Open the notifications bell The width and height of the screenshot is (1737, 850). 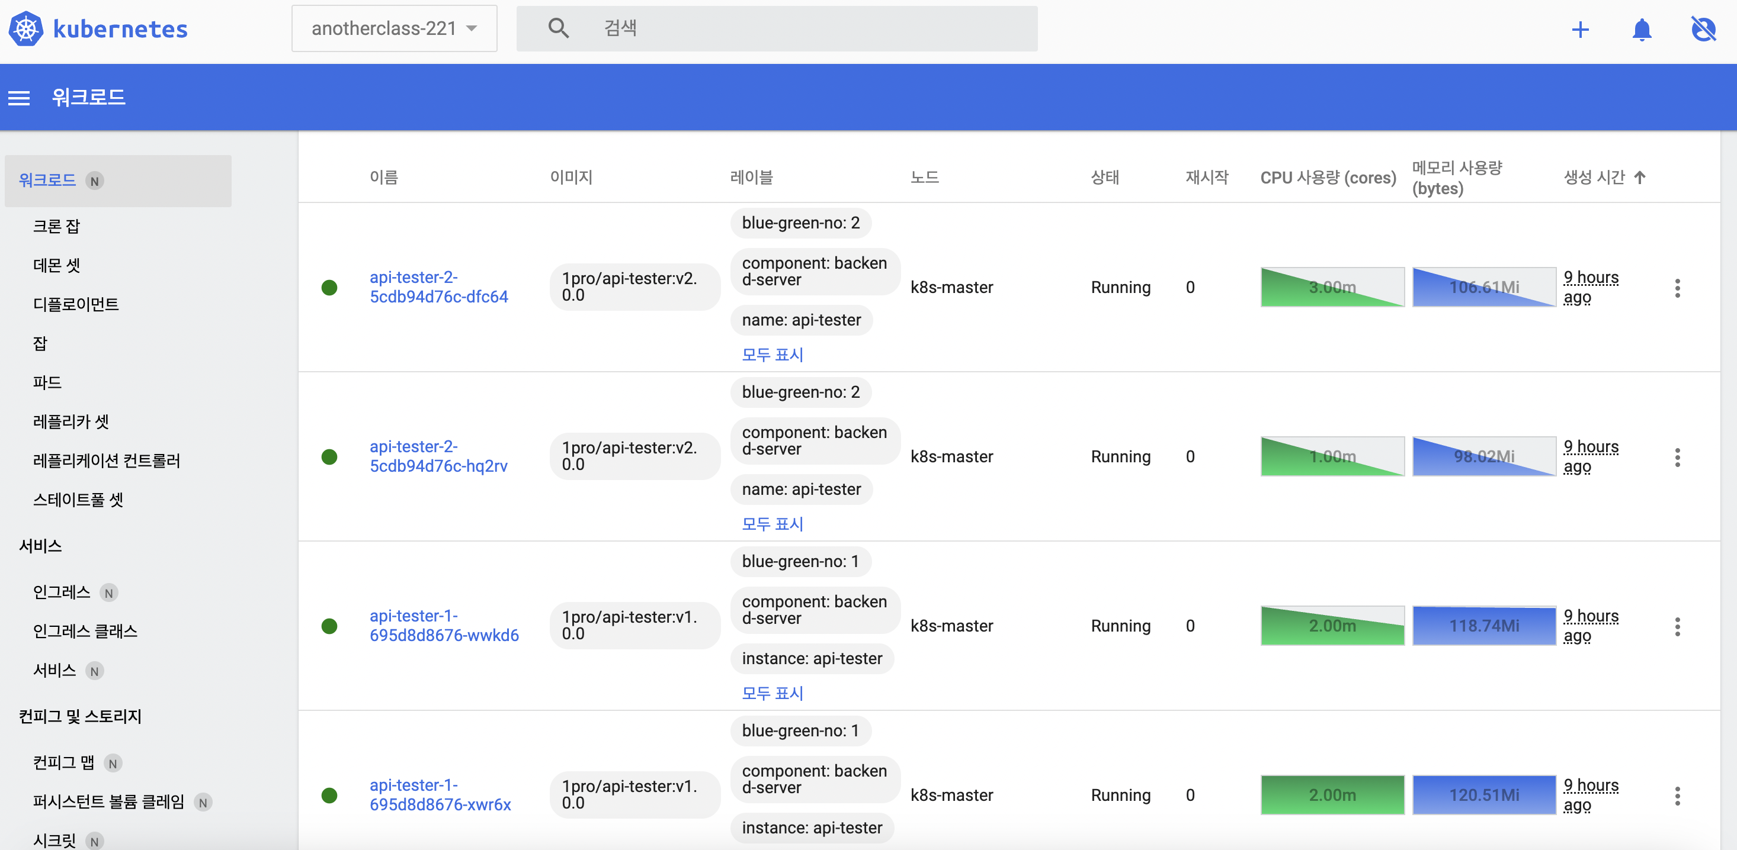[x=1641, y=30]
